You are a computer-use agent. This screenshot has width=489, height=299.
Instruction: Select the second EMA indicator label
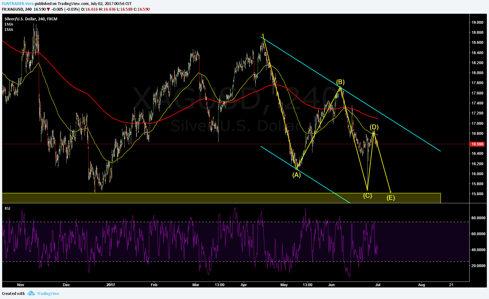point(9,29)
